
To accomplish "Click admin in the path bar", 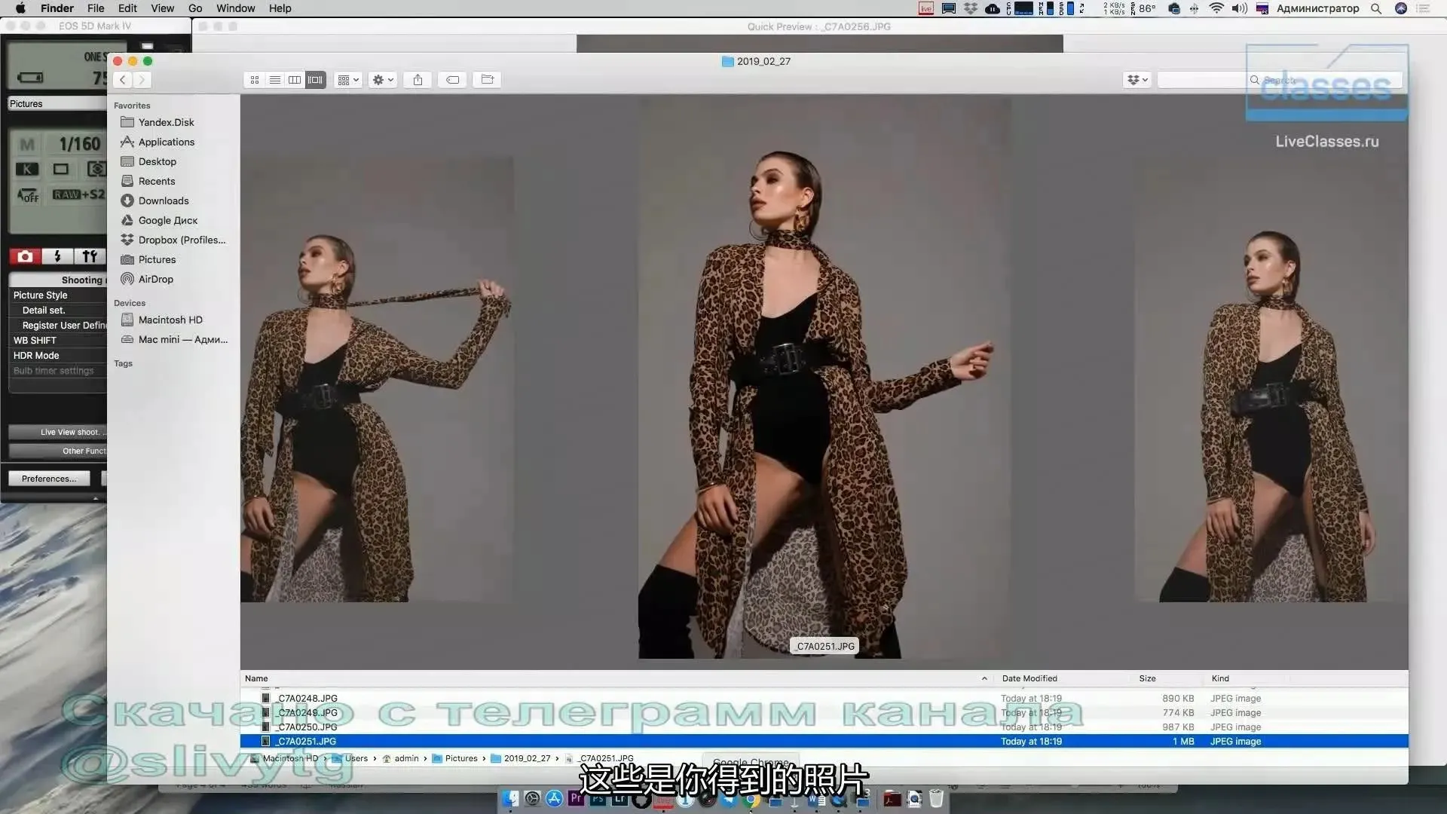I will [400, 759].
